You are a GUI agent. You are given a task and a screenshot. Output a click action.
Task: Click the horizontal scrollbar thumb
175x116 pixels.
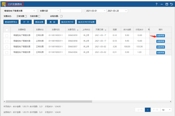click(x=49, y=102)
